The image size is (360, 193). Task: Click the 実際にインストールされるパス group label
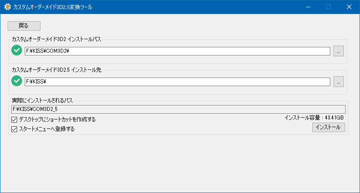pyautogui.click(x=42, y=100)
